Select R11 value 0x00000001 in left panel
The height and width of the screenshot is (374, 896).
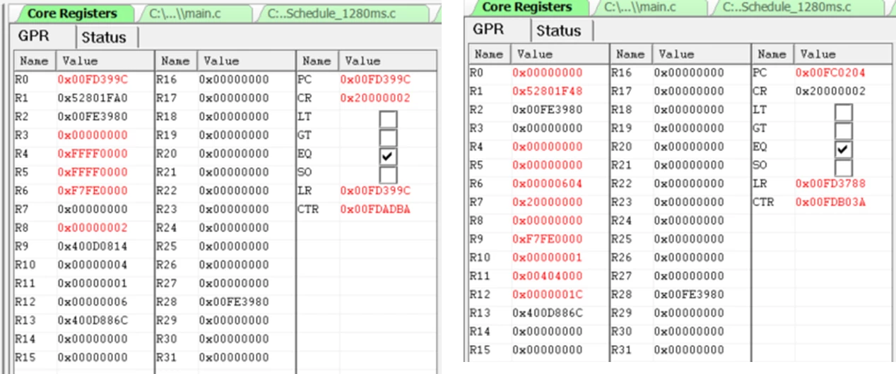(93, 283)
